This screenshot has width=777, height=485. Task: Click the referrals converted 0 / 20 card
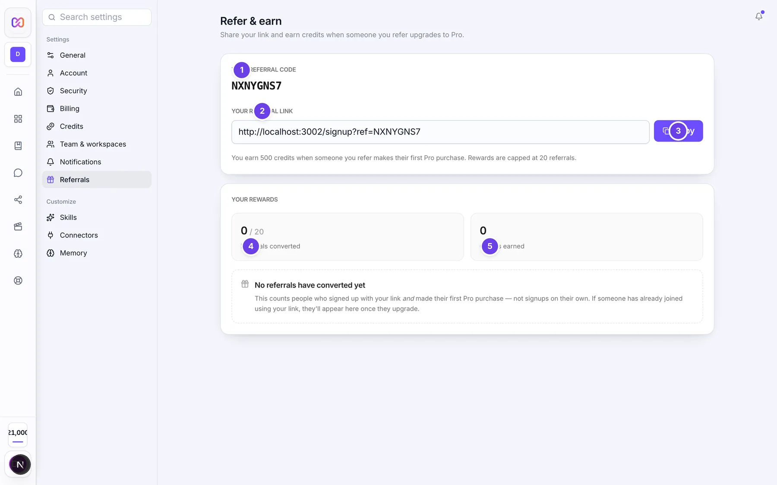347,237
